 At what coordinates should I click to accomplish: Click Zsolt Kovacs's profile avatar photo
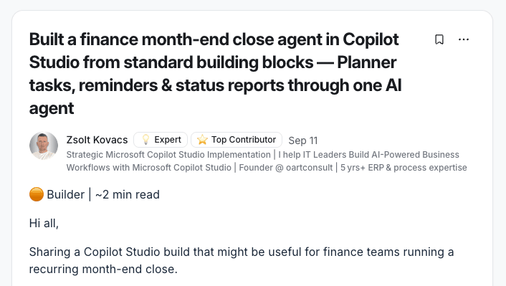44,146
